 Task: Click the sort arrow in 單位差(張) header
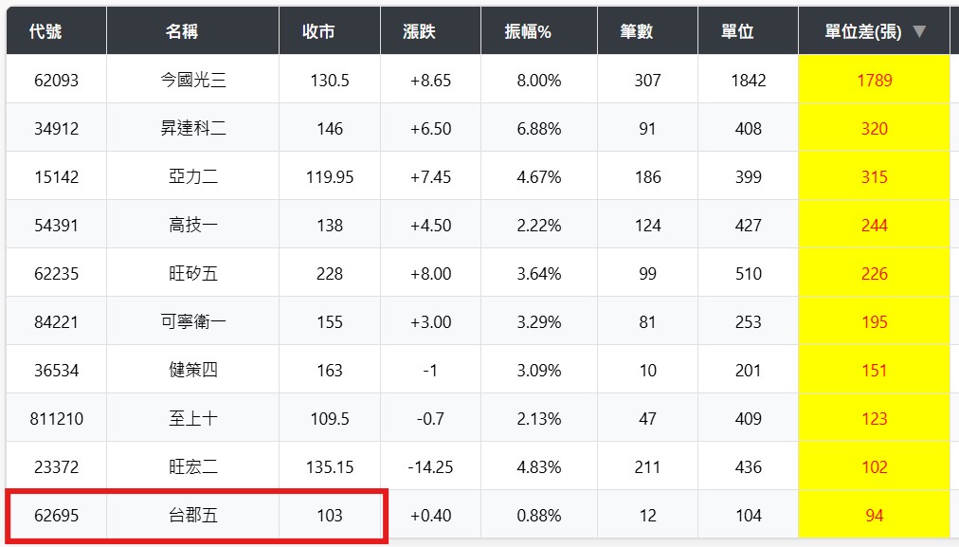(x=918, y=31)
